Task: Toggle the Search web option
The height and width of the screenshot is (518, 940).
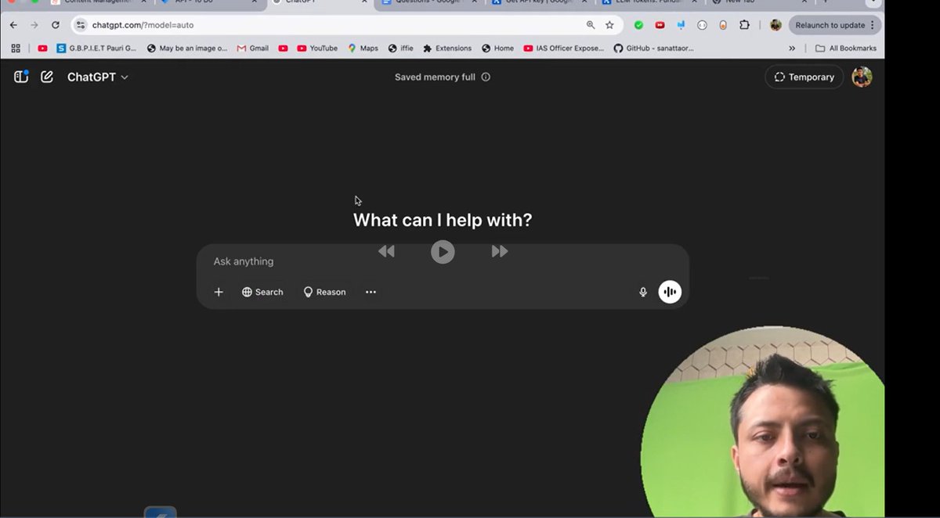Action: (262, 292)
